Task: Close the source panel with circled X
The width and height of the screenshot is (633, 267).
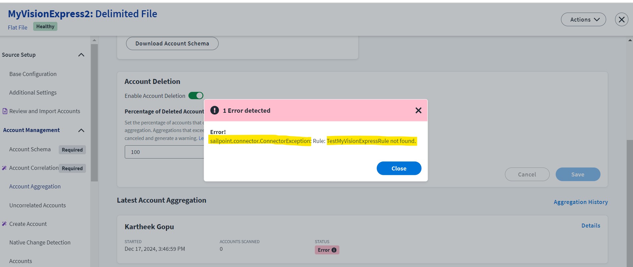Action: [x=621, y=20]
